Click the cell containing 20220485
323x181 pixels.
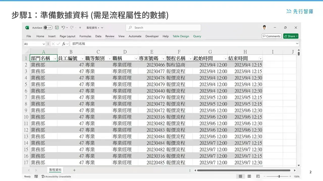pyautogui.click(x=152, y=163)
